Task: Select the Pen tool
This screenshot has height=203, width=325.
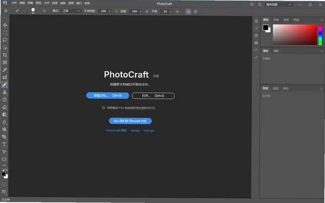Action: 4,137
